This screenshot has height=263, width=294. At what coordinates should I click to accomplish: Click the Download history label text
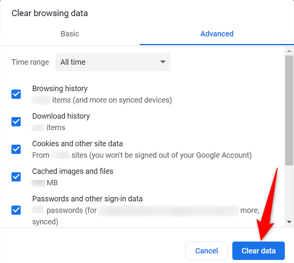(x=61, y=116)
